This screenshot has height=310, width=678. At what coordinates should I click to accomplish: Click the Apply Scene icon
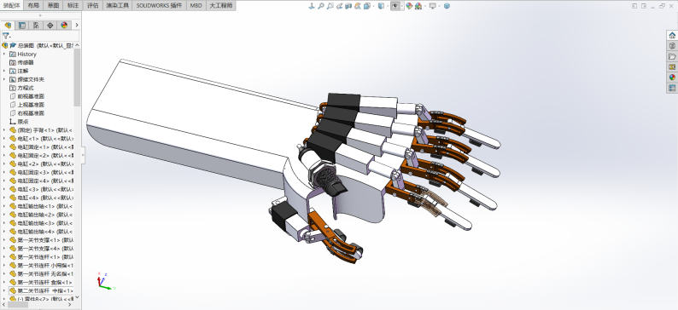tap(418, 6)
